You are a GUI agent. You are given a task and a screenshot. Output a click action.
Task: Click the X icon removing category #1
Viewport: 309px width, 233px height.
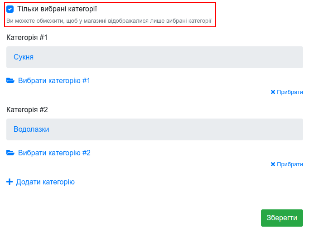pyautogui.click(x=273, y=92)
